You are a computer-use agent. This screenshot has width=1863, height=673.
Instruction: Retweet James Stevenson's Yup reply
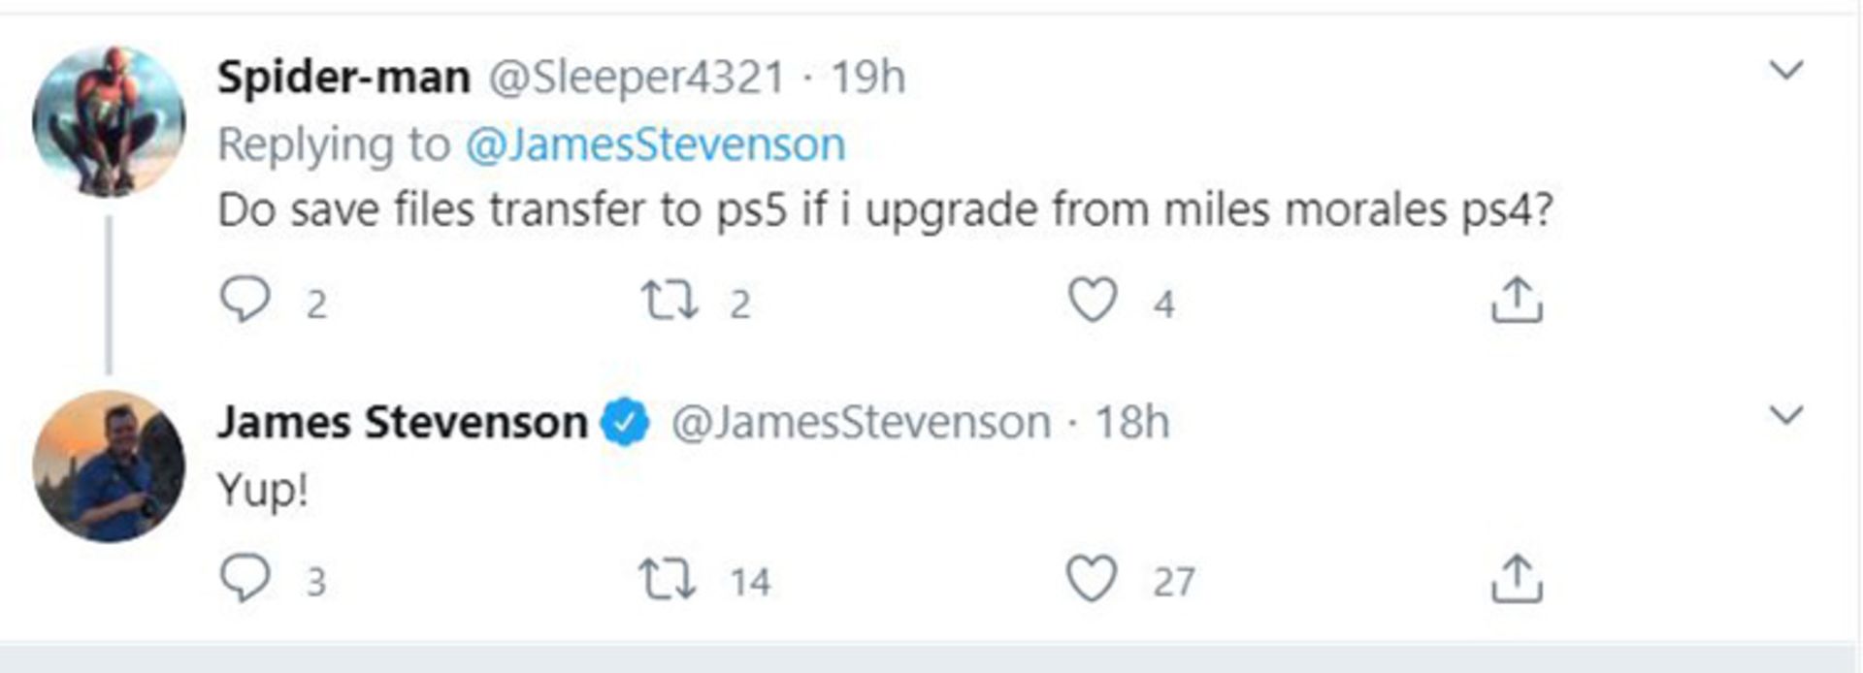pos(667,579)
